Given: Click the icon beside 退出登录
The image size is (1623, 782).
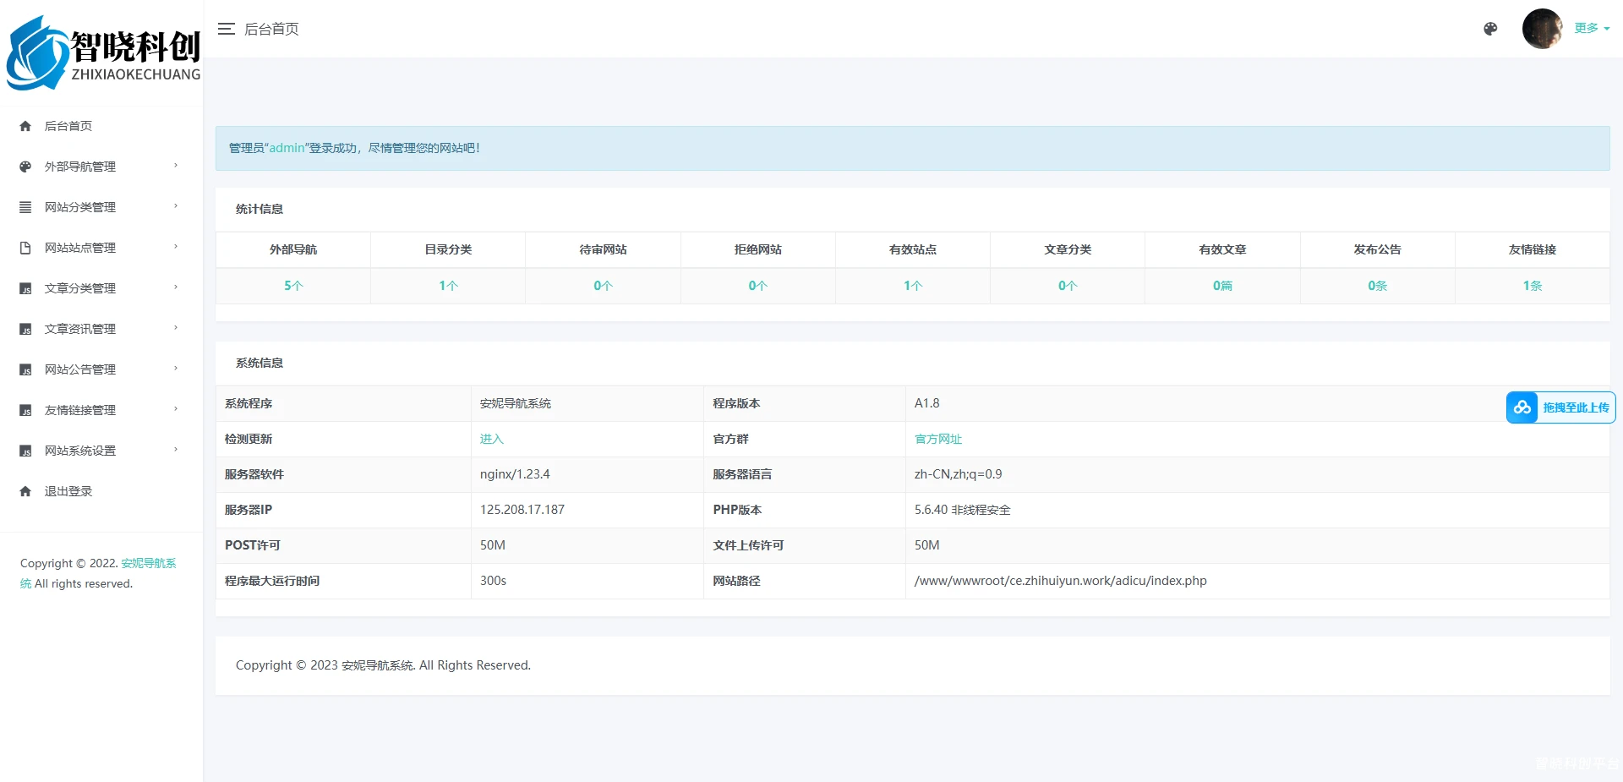Looking at the screenshot, I should point(25,491).
